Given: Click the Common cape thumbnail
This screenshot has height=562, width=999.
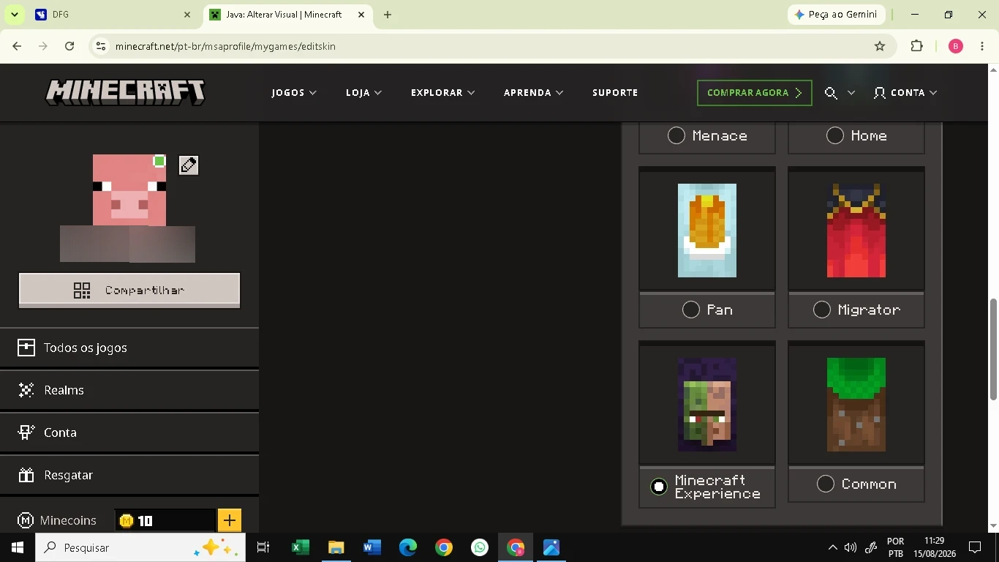Looking at the screenshot, I should (856, 405).
